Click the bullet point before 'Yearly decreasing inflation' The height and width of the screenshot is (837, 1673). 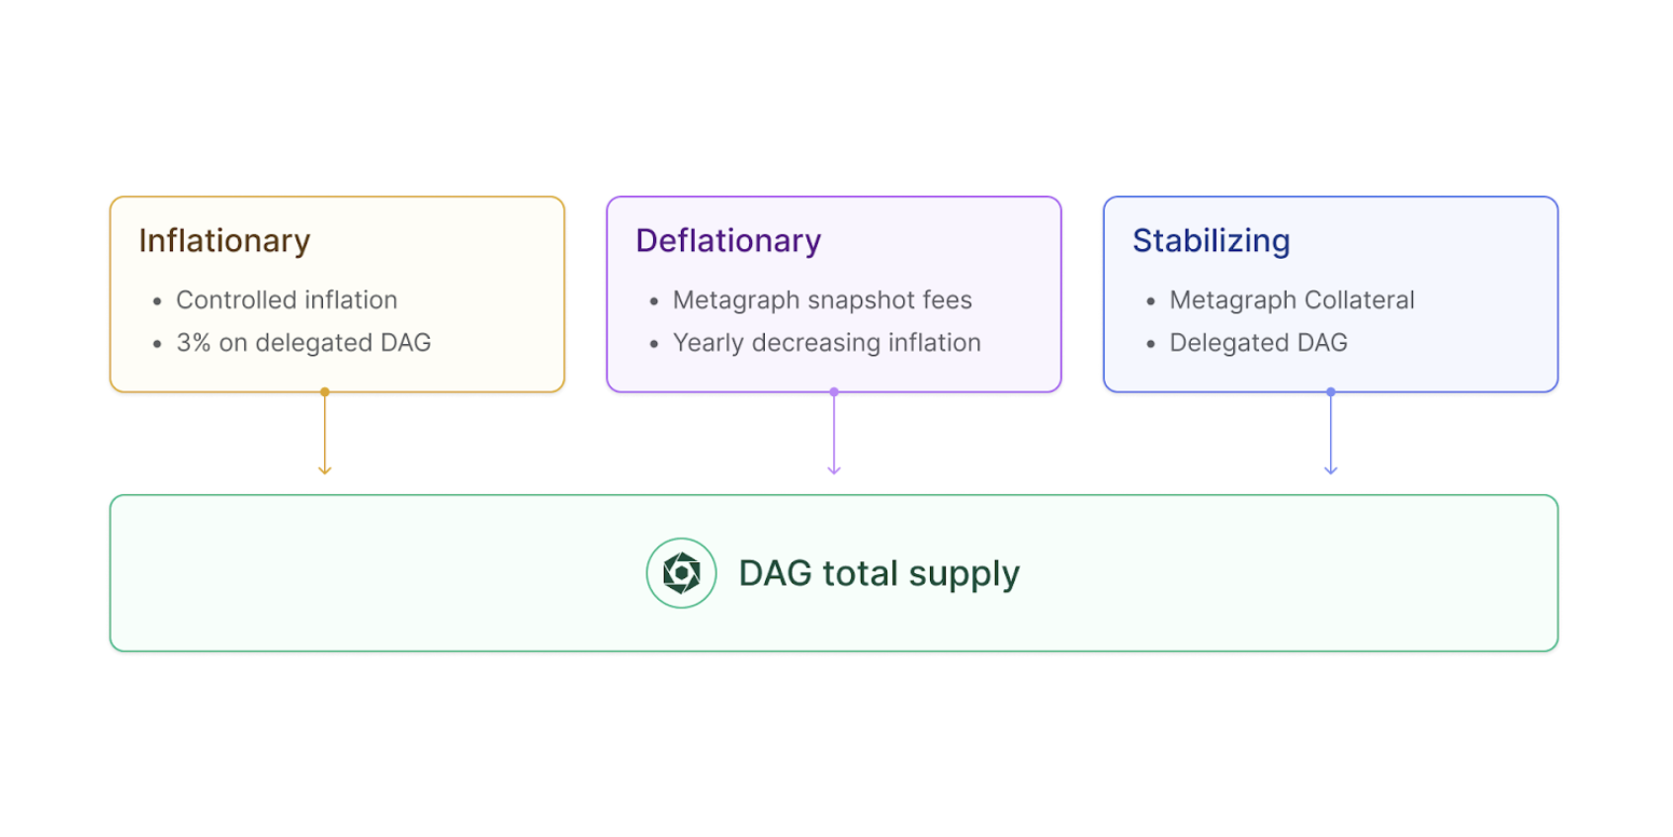coord(653,344)
